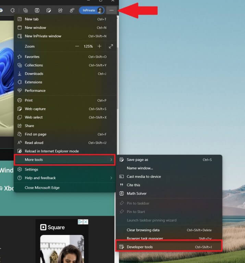This screenshot has width=245, height=263.
Task: Close the Square ad with X
Action: (86, 222)
